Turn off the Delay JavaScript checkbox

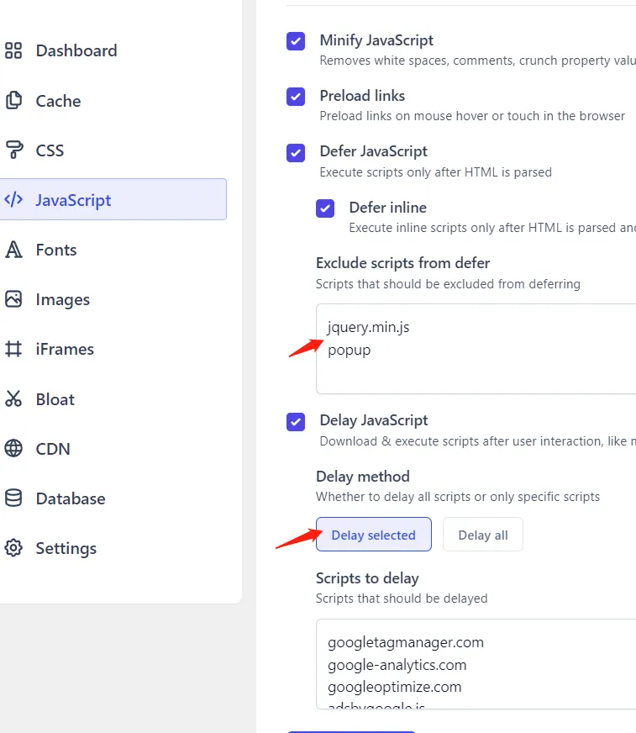pos(296,421)
